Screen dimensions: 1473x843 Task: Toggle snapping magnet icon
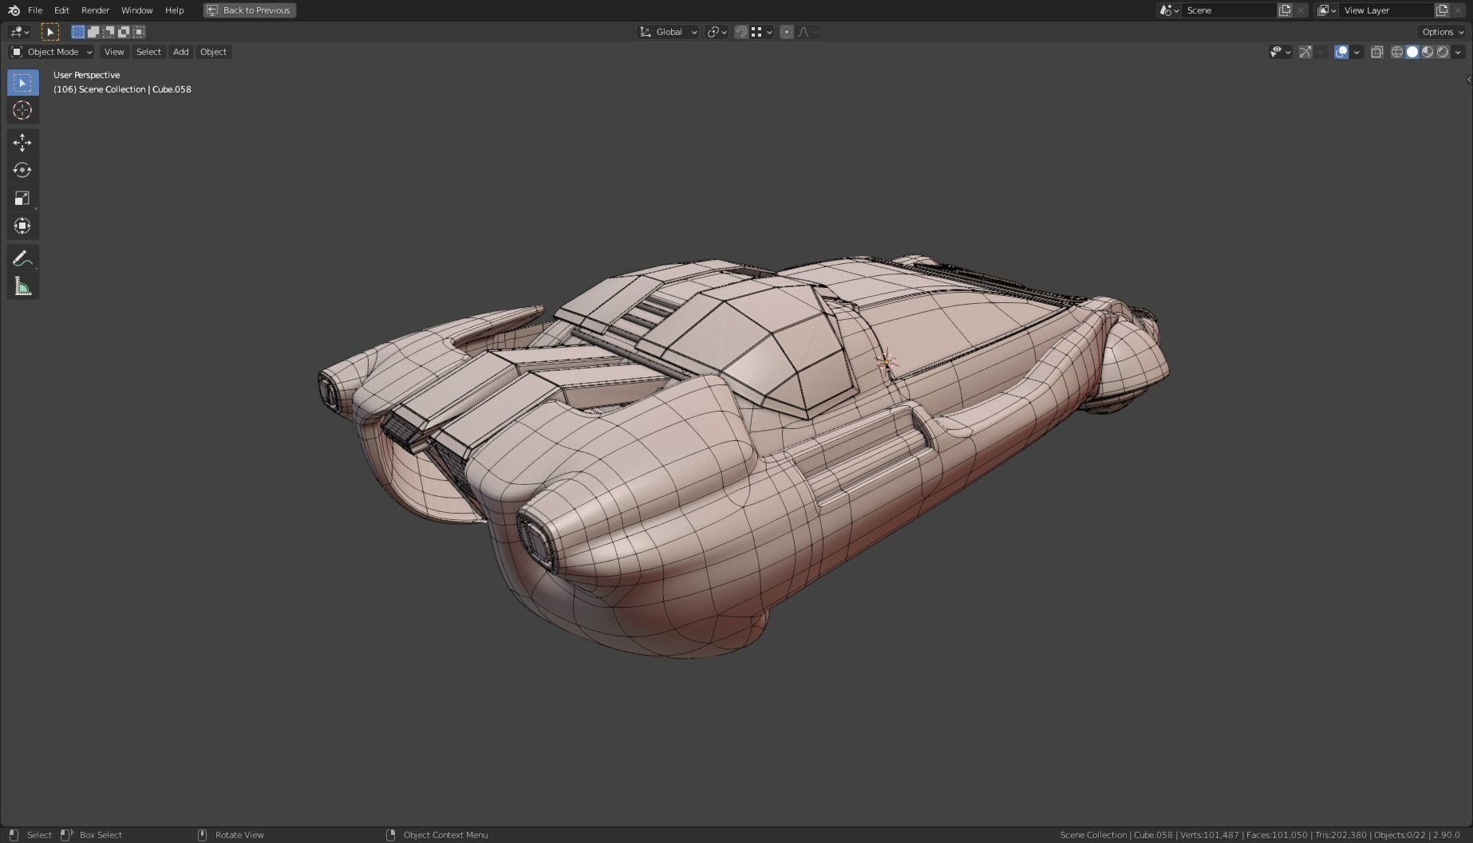tap(741, 32)
